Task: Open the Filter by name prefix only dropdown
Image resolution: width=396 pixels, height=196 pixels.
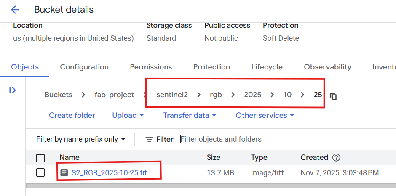Action: click(x=81, y=139)
